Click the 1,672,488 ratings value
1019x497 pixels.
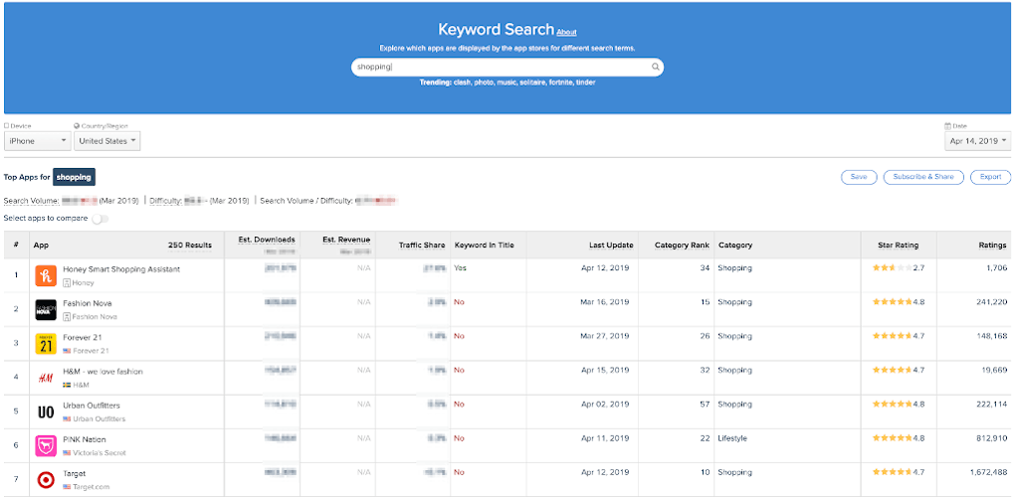pyautogui.click(x=988, y=472)
